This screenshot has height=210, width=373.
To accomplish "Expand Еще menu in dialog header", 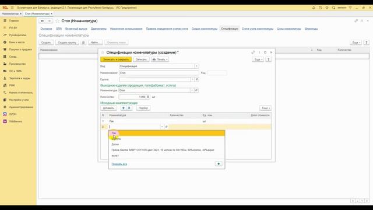I will click(x=258, y=60).
